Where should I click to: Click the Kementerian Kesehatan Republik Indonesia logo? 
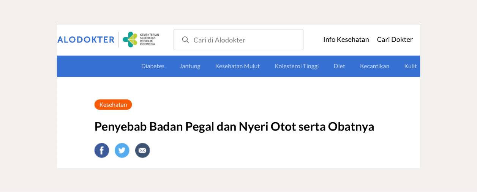(x=141, y=39)
